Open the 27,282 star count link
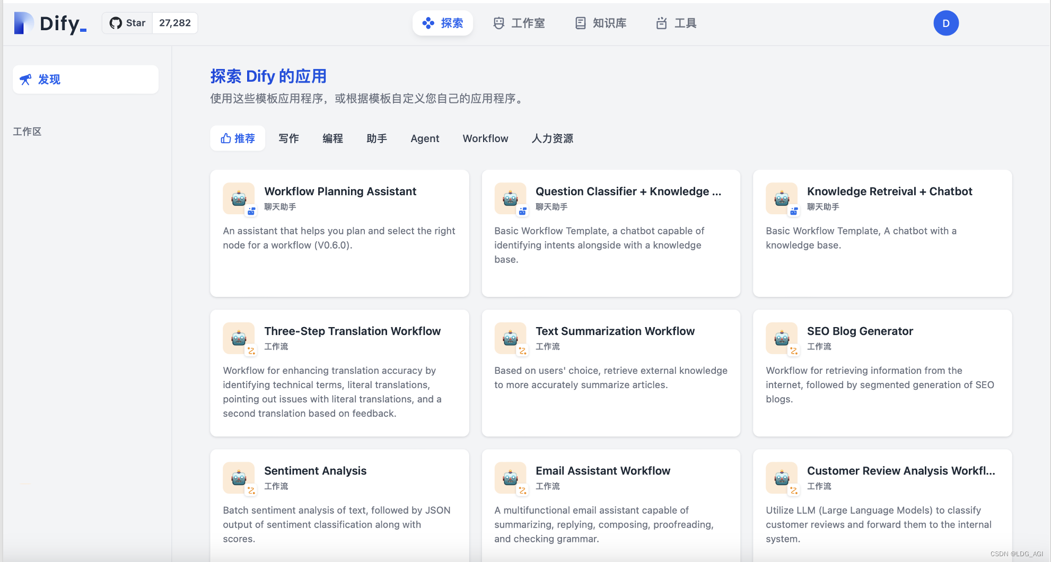 (175, 23)
